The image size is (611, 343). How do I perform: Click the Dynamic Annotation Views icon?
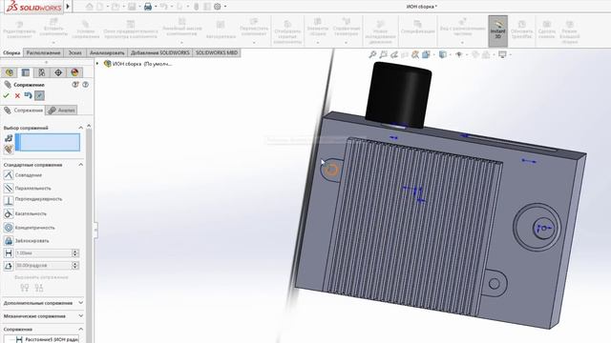(415, 55)
